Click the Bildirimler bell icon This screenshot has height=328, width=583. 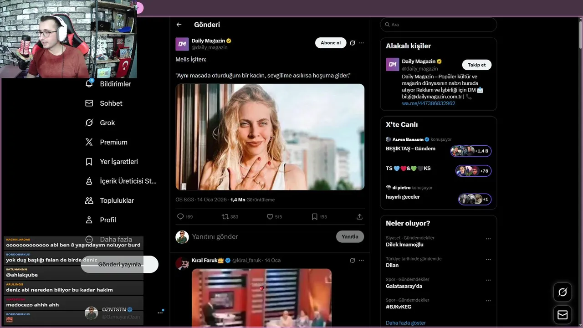point(89,84)
